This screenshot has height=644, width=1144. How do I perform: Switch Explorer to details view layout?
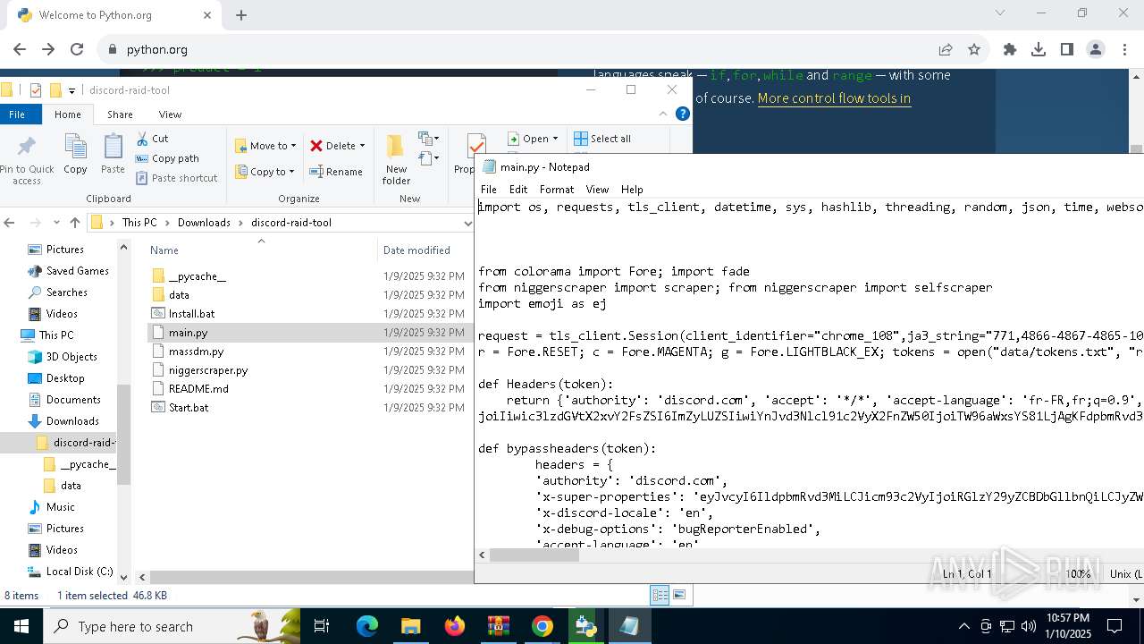tap(660, 595)
